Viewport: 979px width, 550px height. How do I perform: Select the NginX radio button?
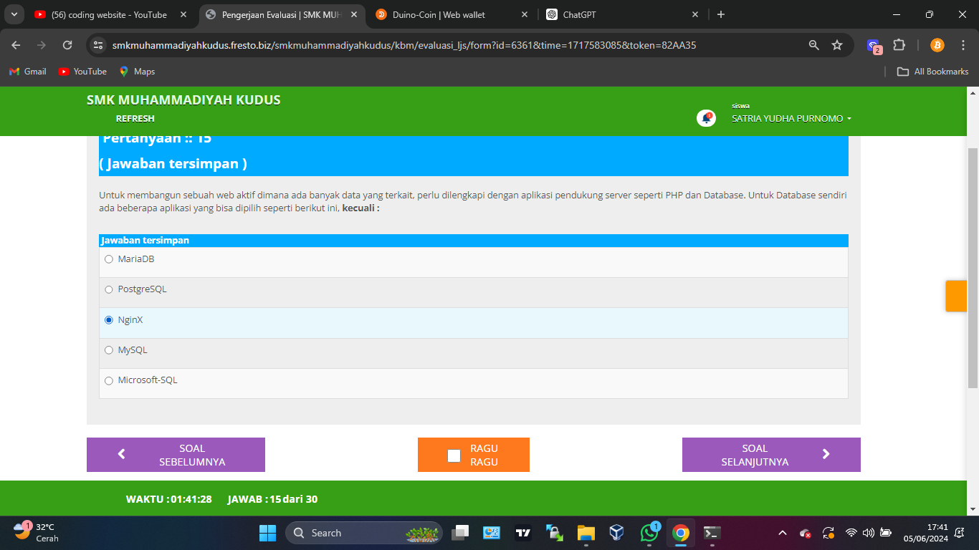109,320
